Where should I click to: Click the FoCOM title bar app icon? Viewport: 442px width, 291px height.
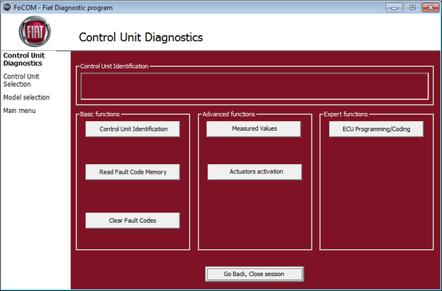point(7,7)
